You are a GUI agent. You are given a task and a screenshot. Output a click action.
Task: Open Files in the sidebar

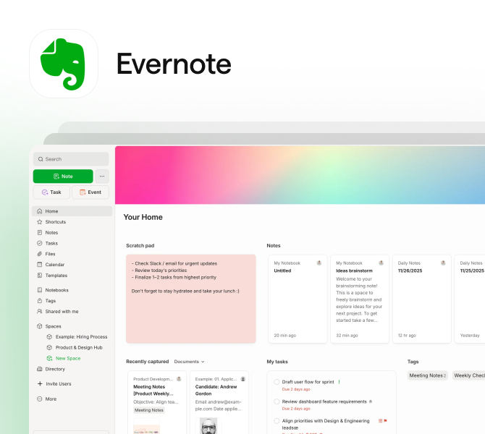click(x=72, y=254)
